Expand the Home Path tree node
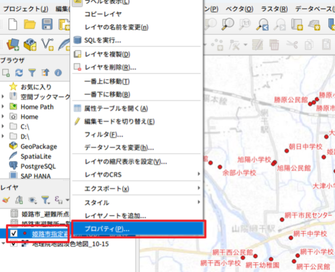The width and height of the screenshot is (335, 272). pyautogui.click(x=3, y=107)
